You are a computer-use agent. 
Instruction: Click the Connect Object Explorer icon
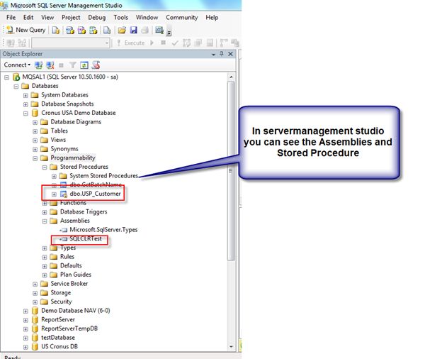point(39,65)
